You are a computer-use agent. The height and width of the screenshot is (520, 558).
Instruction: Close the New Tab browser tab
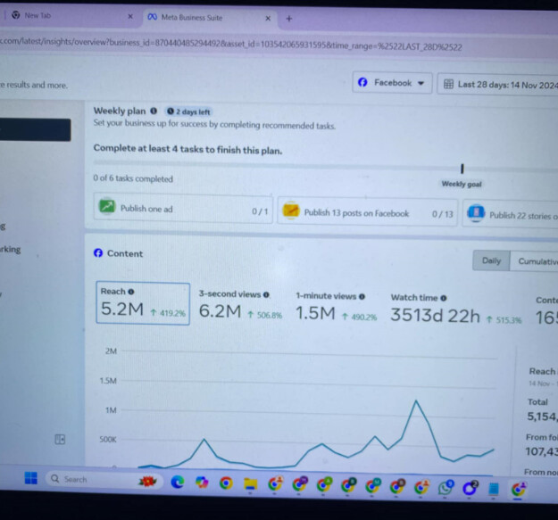coord(130,16)
